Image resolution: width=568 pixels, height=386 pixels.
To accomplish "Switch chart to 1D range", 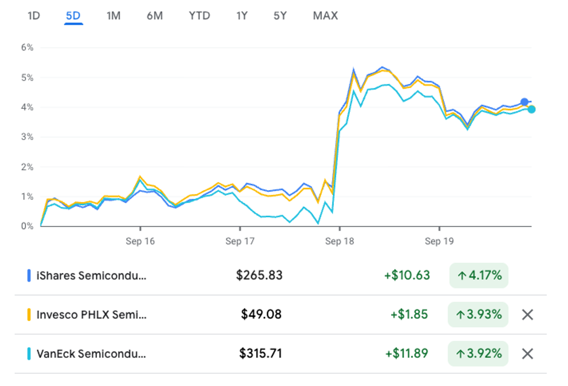I will [34, 16].
